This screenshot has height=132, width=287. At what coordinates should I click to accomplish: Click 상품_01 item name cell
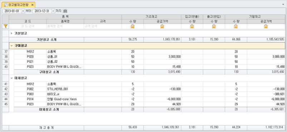tap(65, 57)
